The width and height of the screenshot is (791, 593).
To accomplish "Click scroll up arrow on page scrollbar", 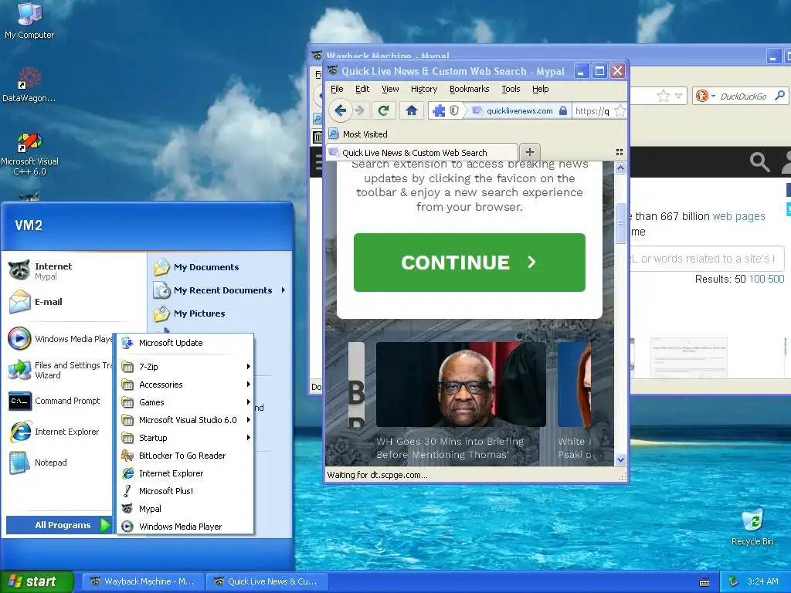I will [620, 168].
